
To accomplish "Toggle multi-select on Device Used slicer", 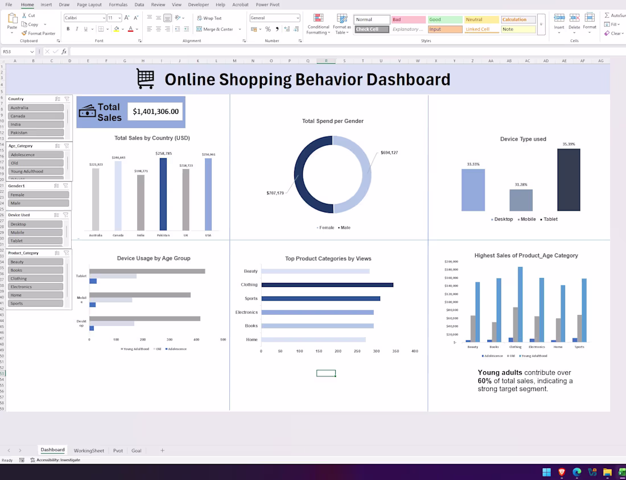I will (x=57, y=215).
